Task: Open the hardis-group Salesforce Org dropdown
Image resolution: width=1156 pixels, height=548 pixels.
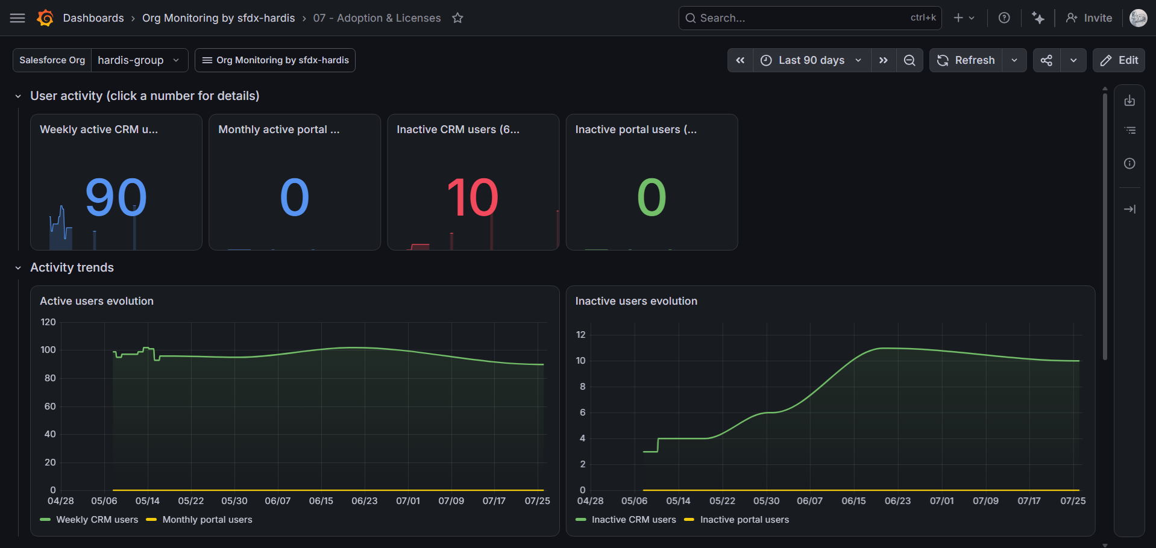Action: 139,60
